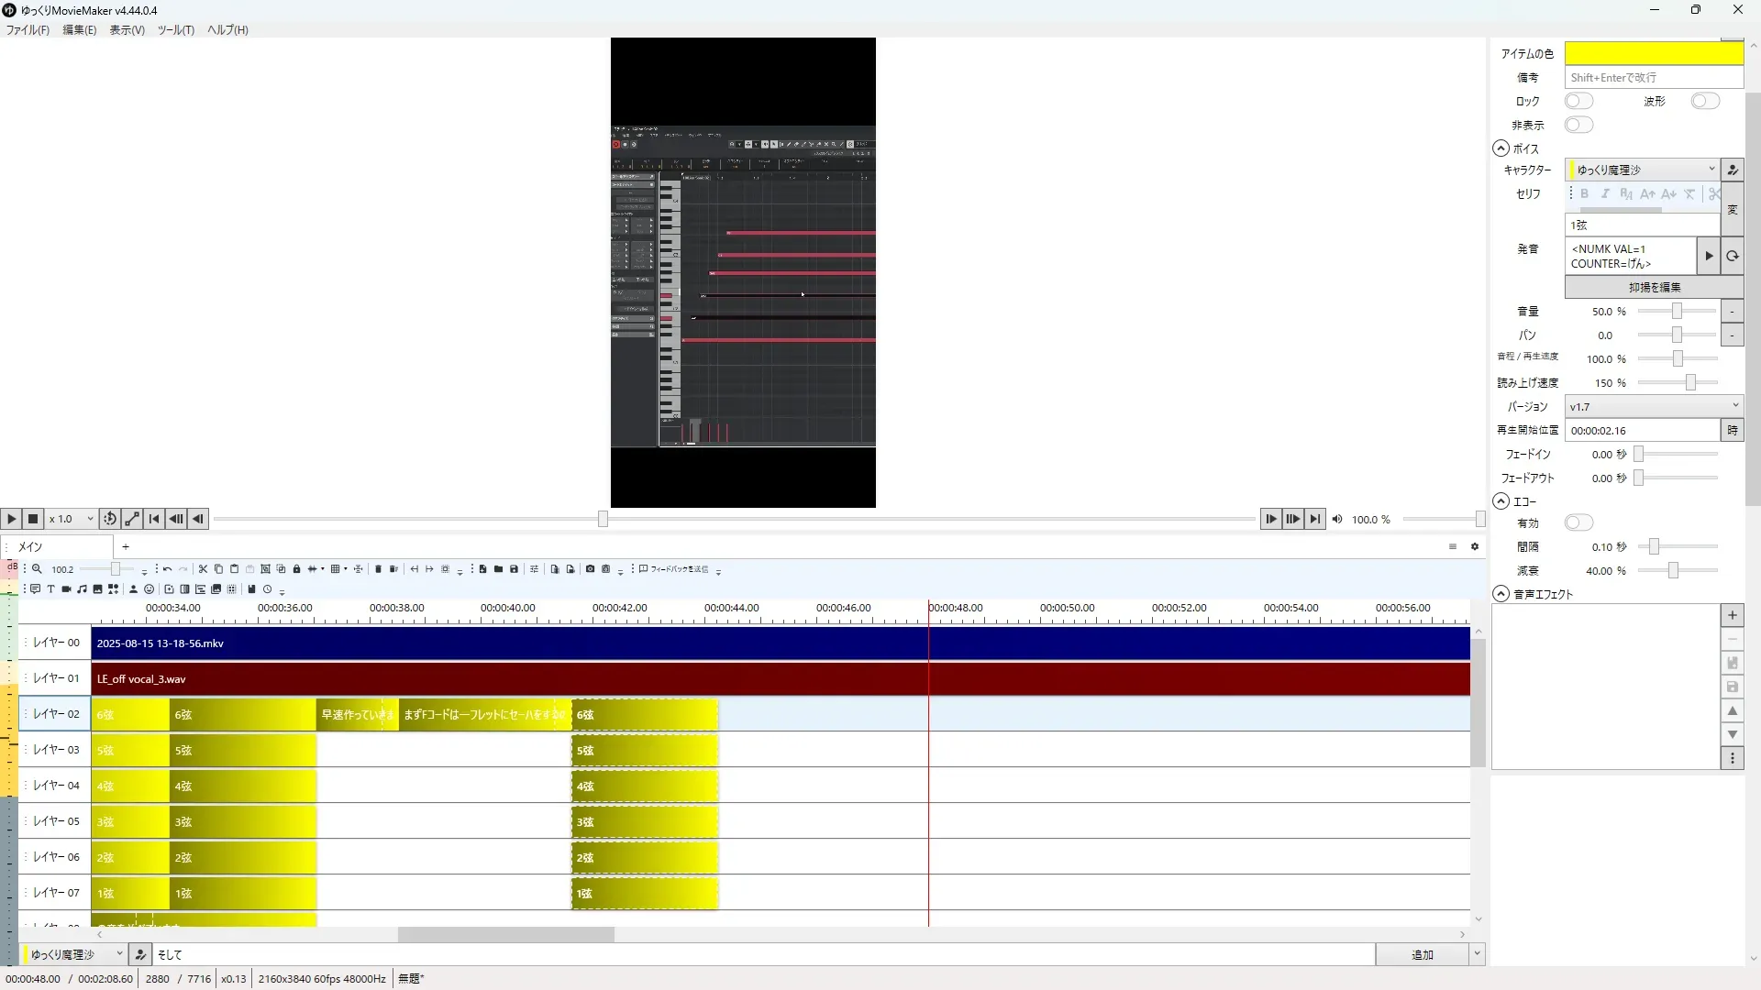The width and height of the screenshot is (1761, 990).
Task: Click the 抑揚を編集 button
Action: point(1653,288)
